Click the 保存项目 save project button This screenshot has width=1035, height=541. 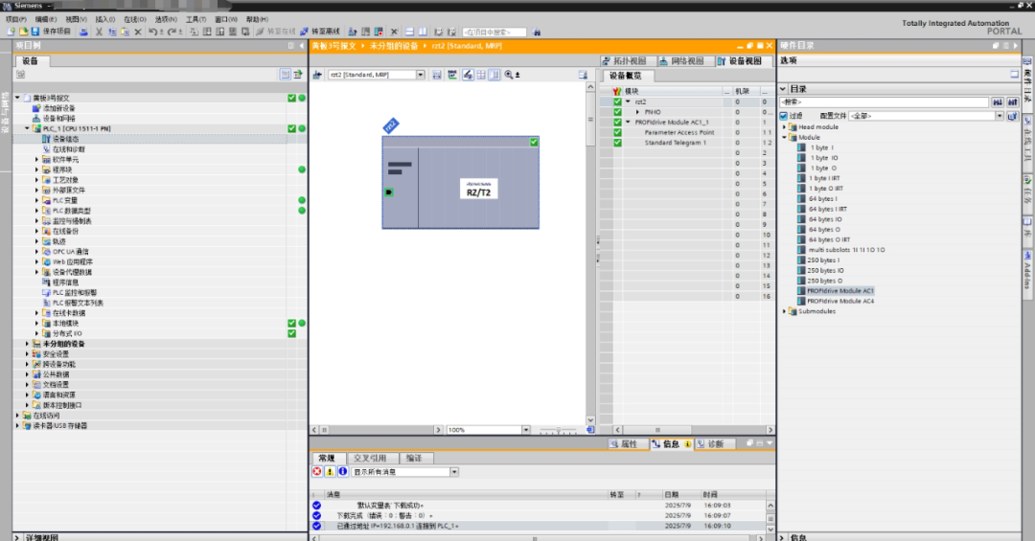(51, 31)
